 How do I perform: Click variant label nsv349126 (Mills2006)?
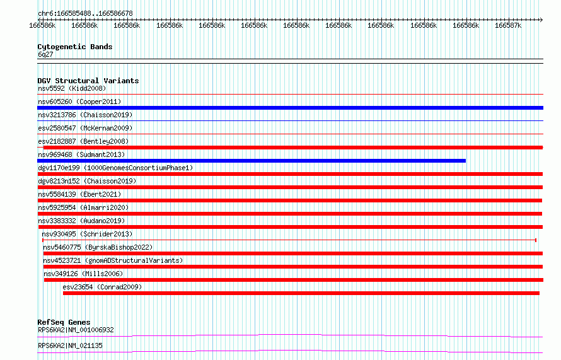pos(83,274)
